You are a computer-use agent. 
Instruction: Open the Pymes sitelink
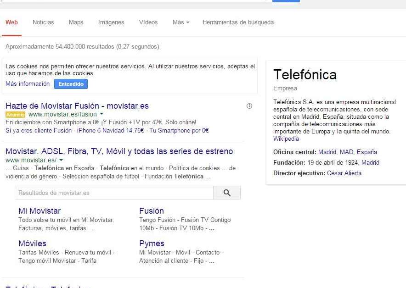click(152, 243)
